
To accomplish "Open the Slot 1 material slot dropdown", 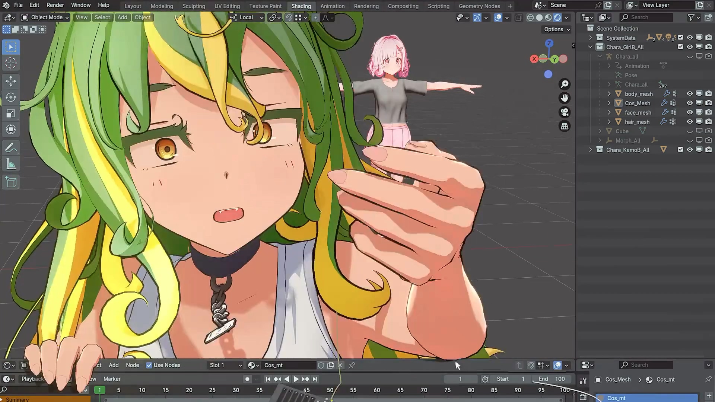I will pos(225,365).
